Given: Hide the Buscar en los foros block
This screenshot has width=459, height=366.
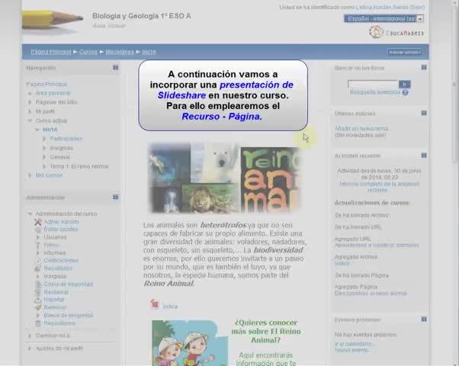Looking at the screenshot, I should tap(424, 68).
